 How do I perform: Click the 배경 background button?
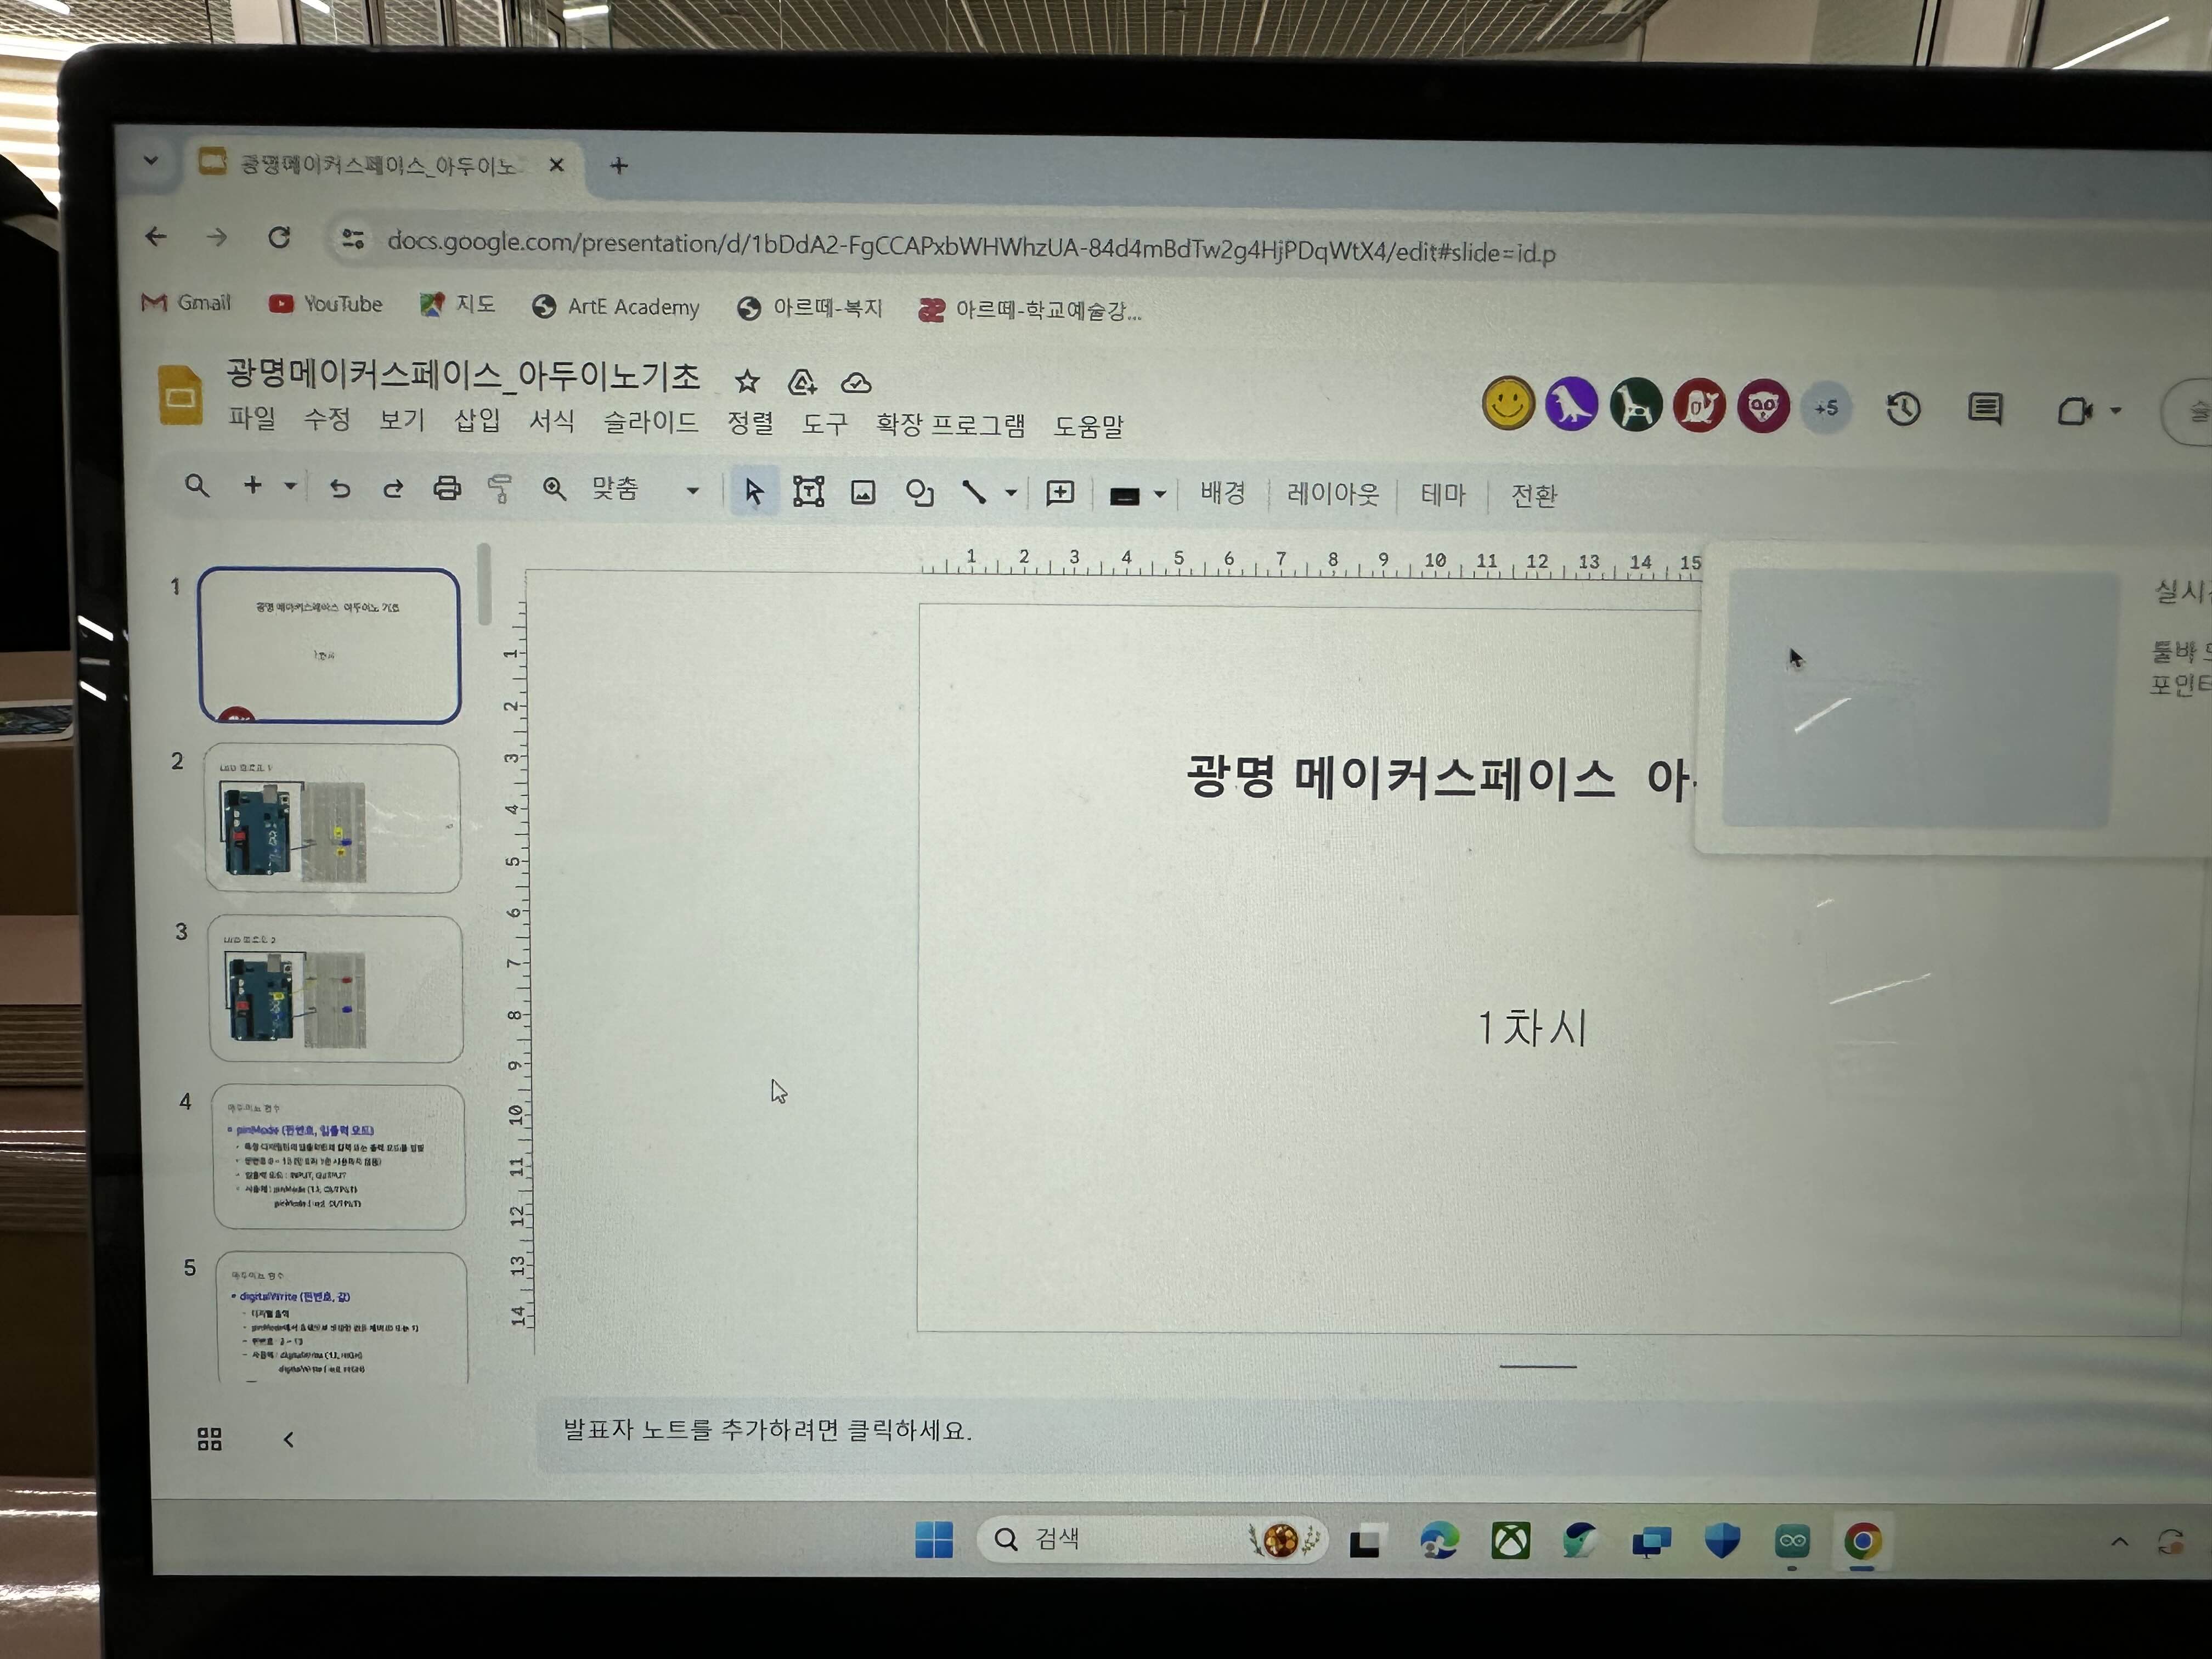coord(1222,493)
